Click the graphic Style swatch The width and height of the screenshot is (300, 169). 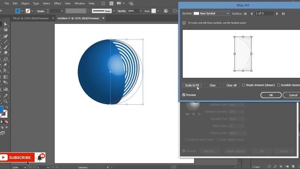154,11
